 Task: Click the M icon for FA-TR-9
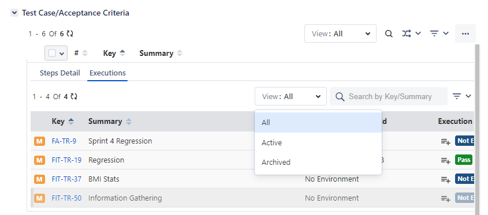(39, 141)
